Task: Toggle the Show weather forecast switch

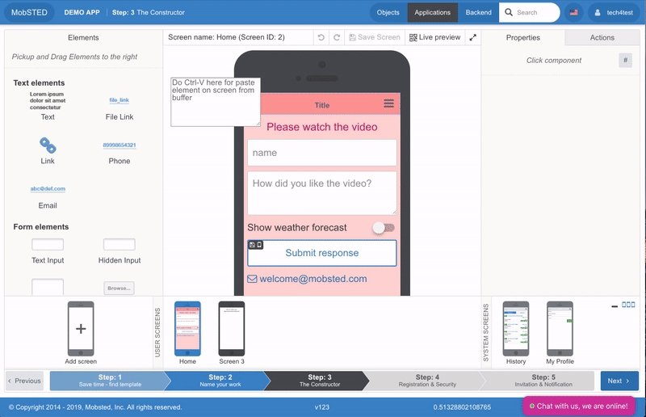Action: point(384,228)
